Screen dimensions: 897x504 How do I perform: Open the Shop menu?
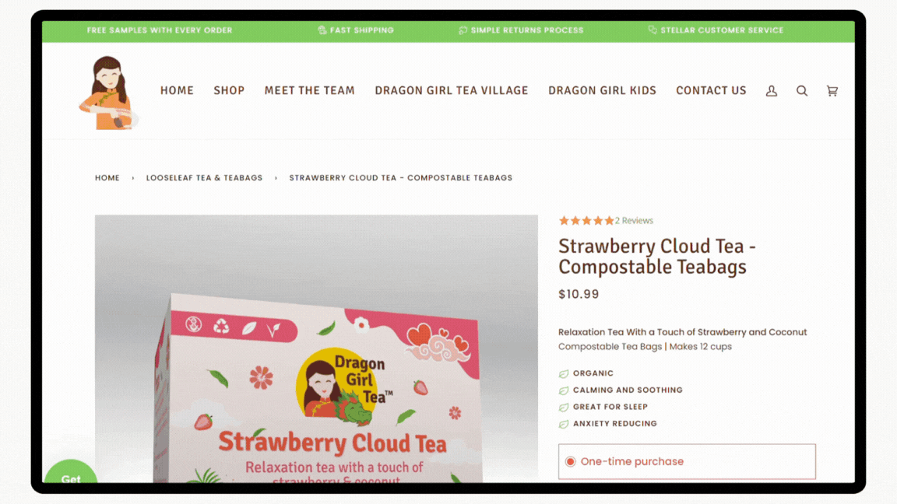(229, 90)
